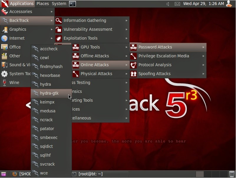Open the Miscellaneous submenu entry
The height and width of the screenshot is (178, 236).
pos(100,118)
